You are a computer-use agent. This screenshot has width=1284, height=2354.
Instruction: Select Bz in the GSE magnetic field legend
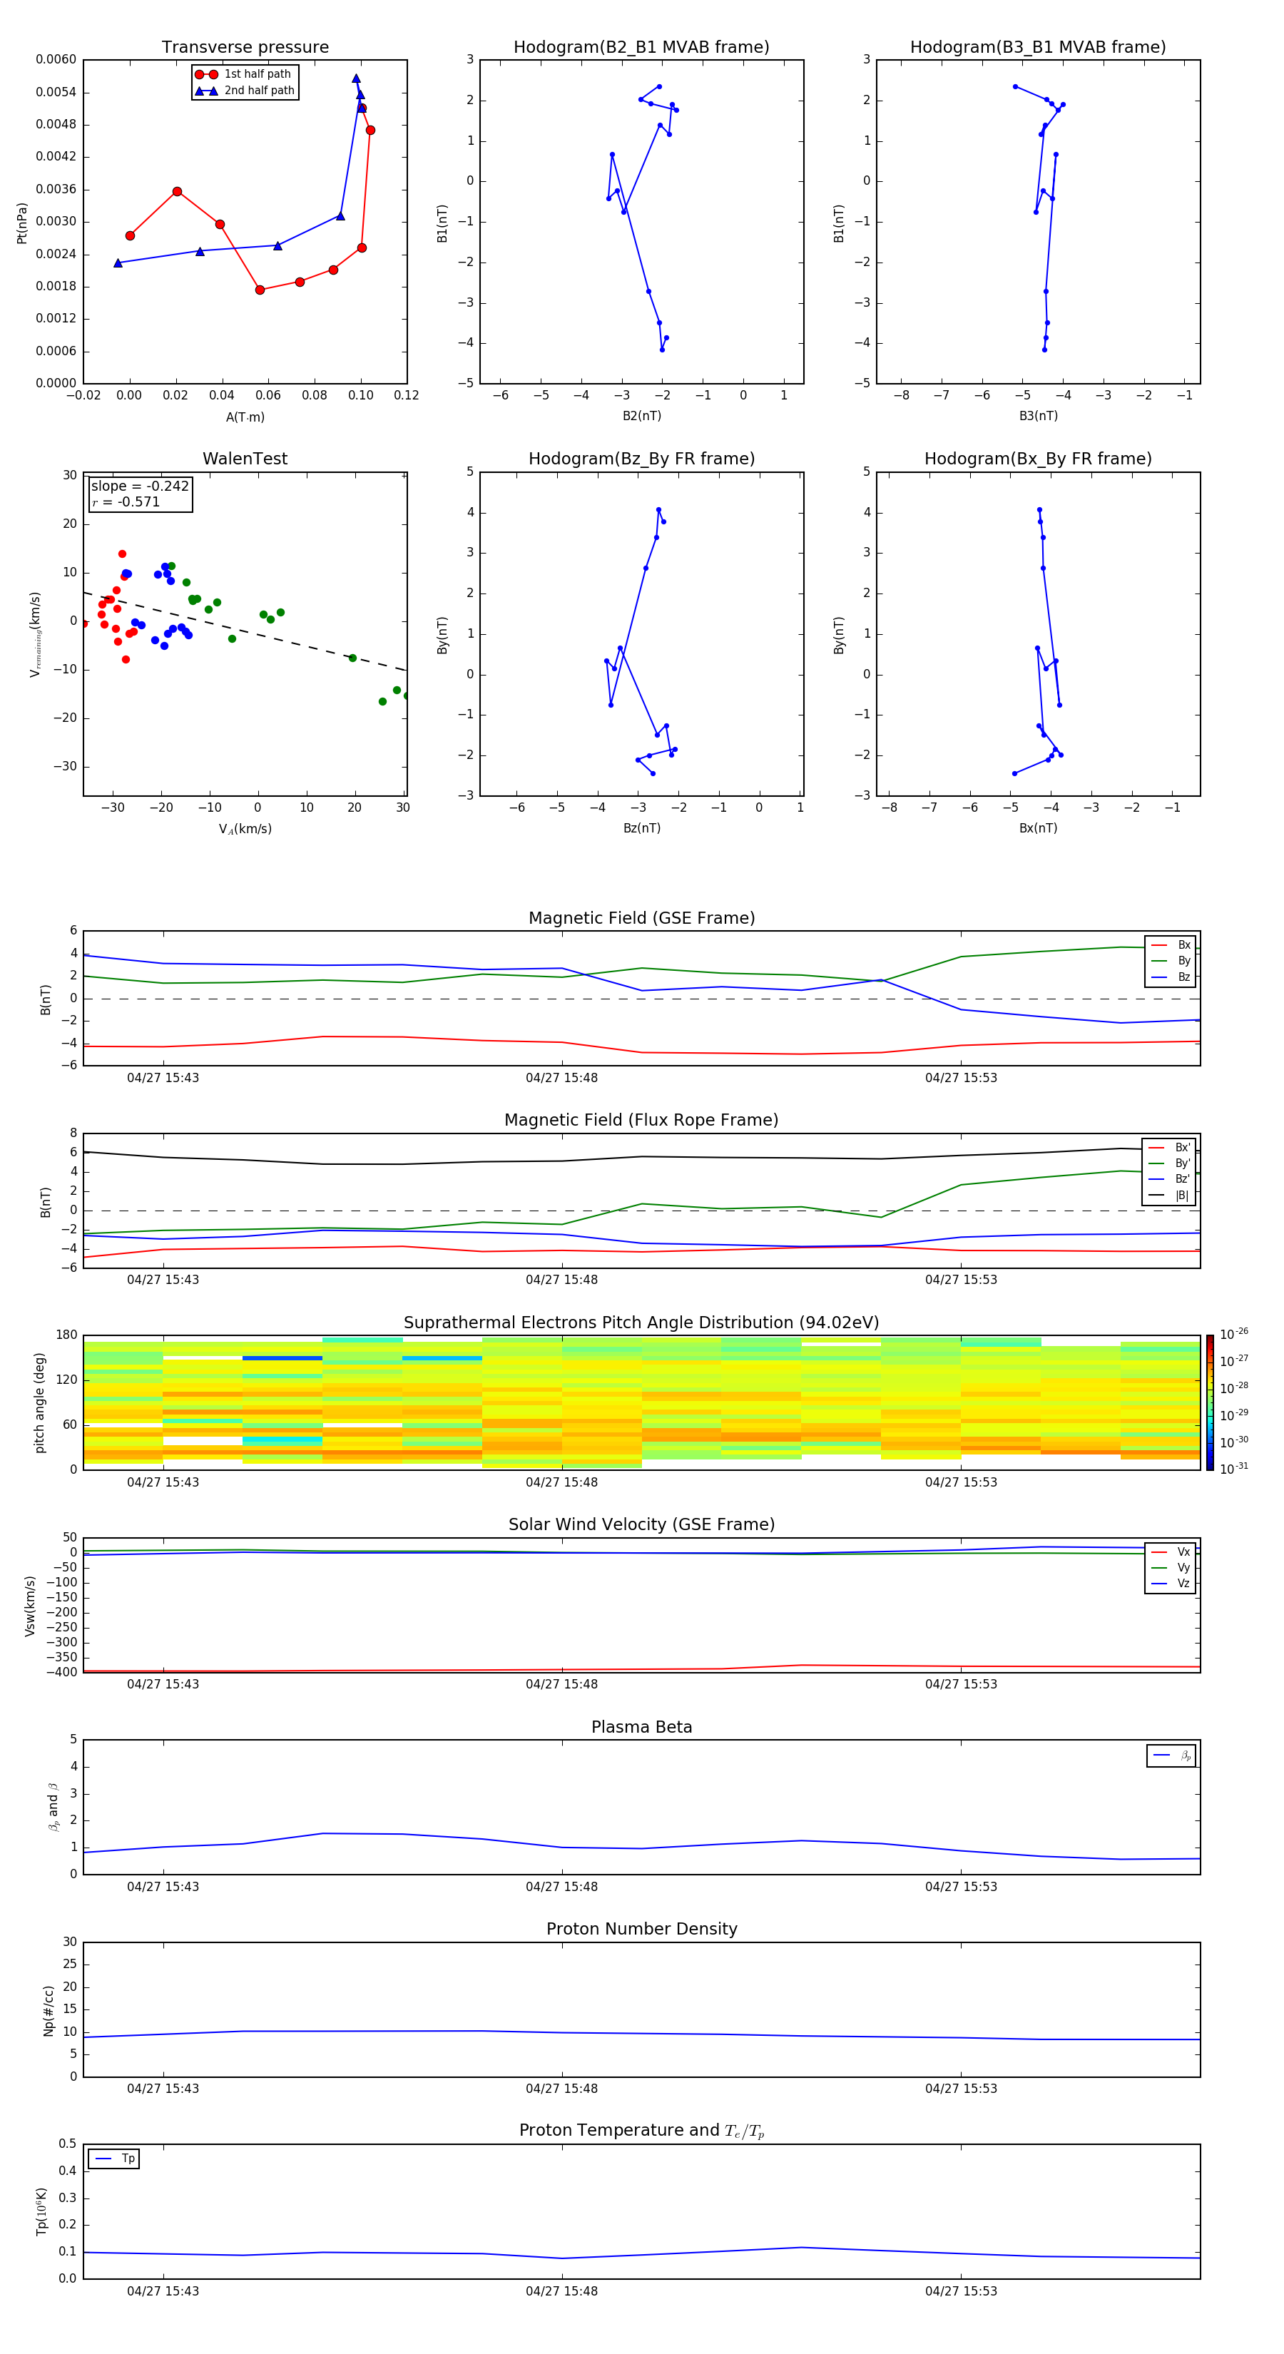pyautogui.click(x=1171, y=977)
